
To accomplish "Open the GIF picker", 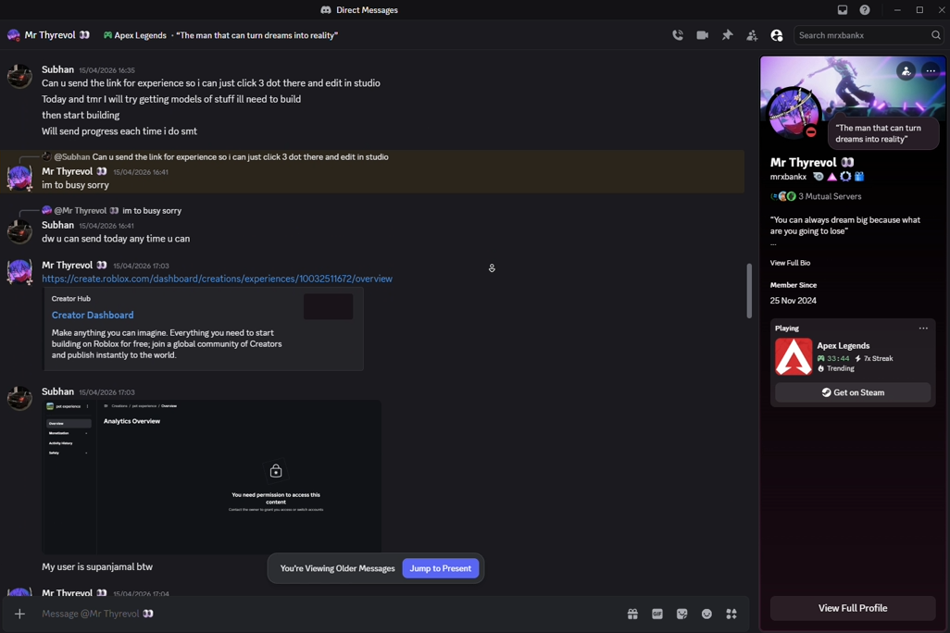I will [657, 614].
